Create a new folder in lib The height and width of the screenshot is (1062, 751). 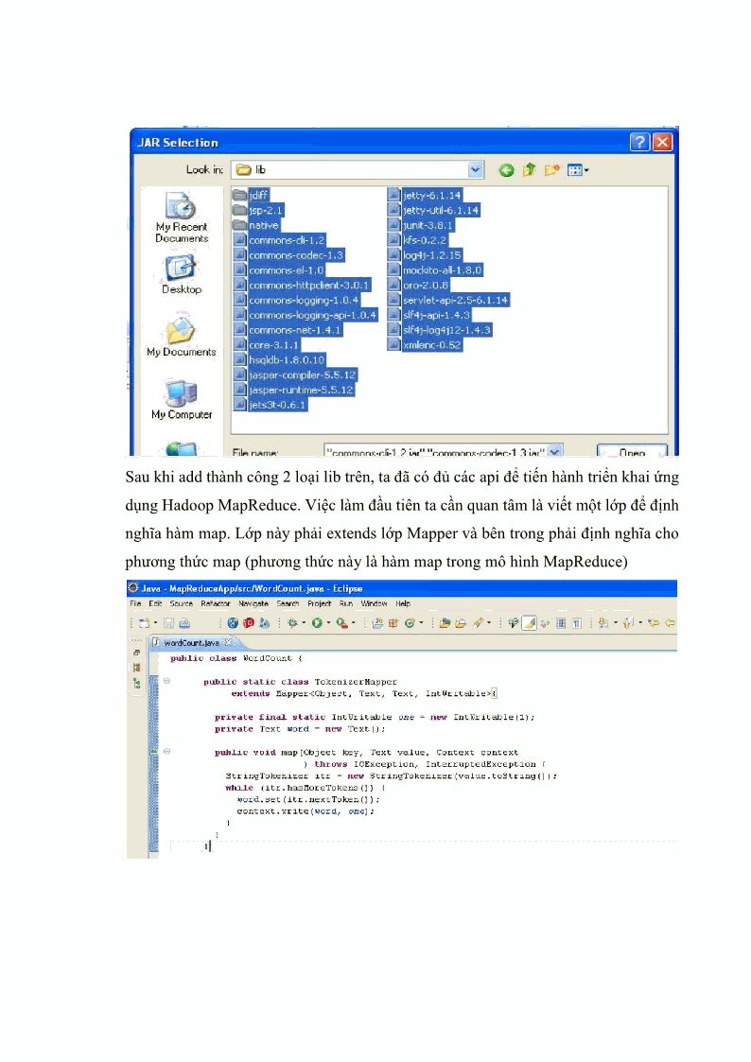point(551,170)
